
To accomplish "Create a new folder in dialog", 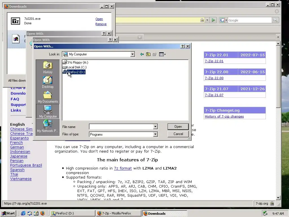I will pyautogui.click(x=155, y=54).
